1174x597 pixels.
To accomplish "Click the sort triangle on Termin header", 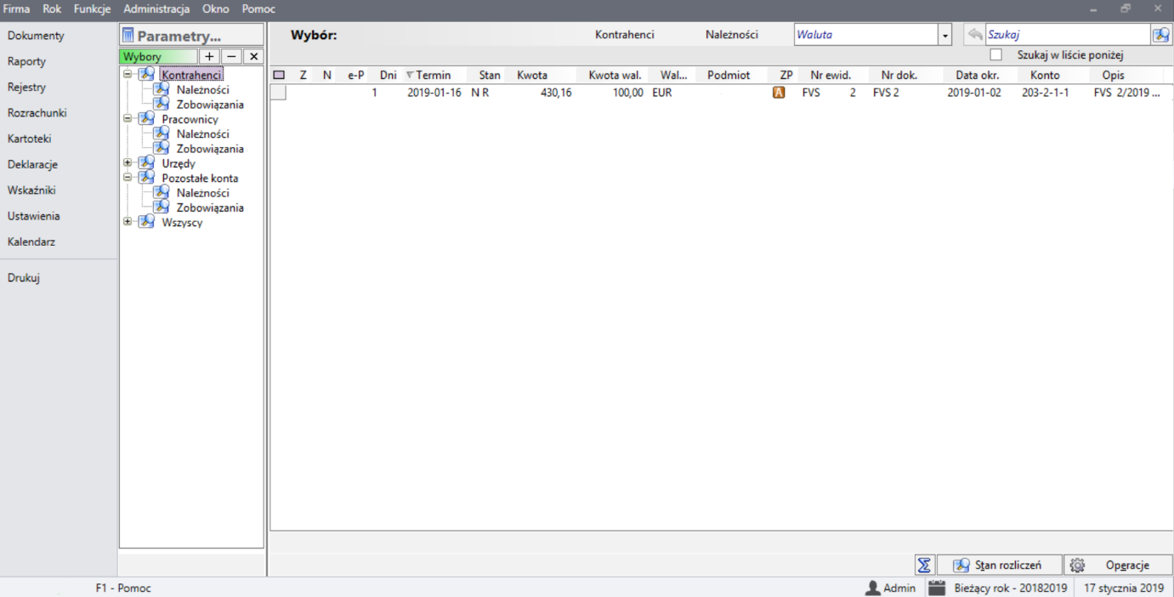I will coord(410,75).
